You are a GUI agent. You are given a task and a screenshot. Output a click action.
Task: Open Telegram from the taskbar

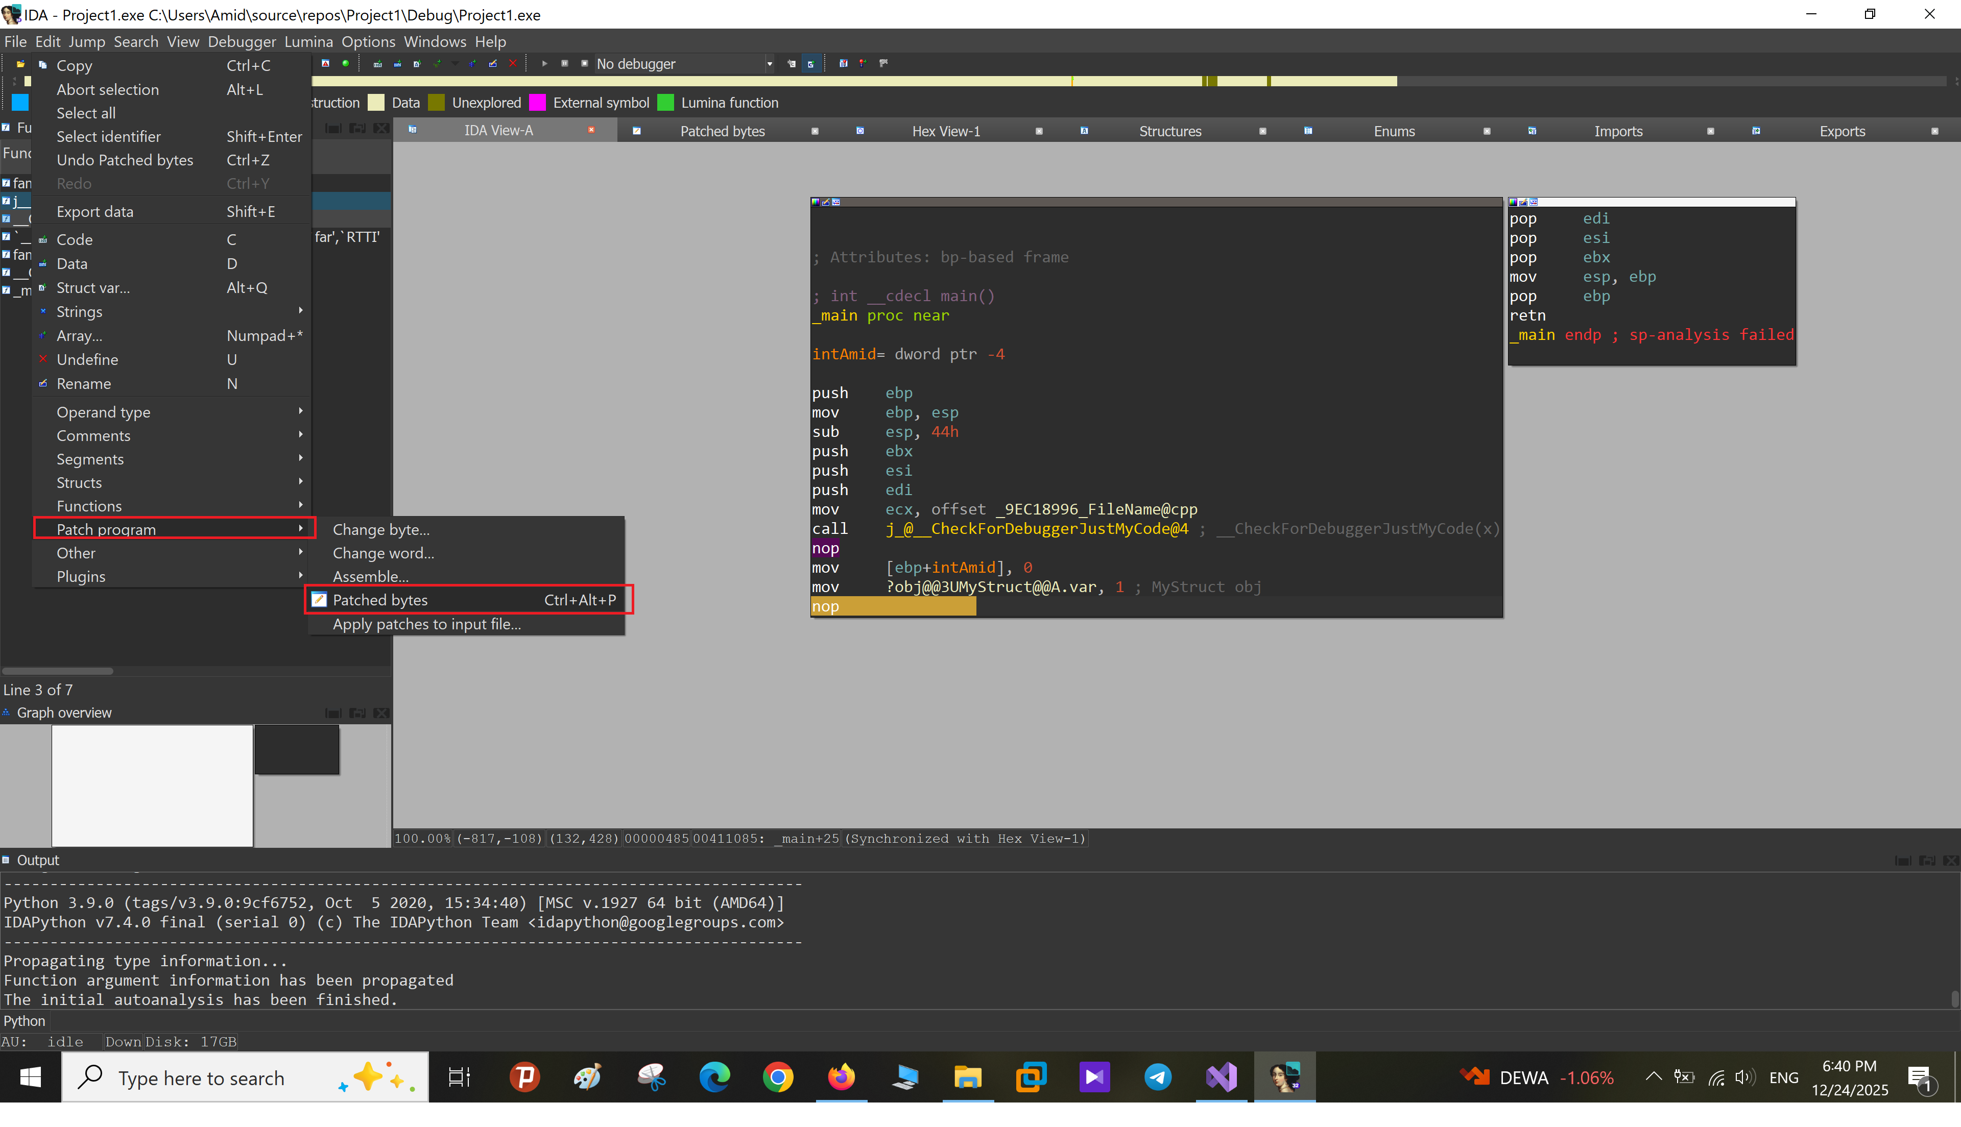coord(1157,1076)
